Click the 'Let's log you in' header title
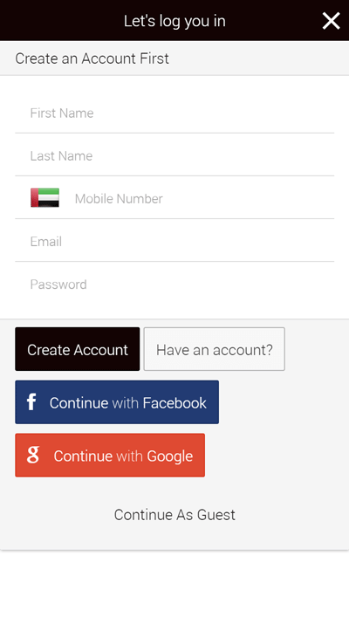Screen dimensions: 349x624 [174, 21]
